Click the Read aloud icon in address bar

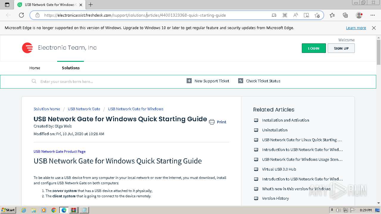[296, 15]
